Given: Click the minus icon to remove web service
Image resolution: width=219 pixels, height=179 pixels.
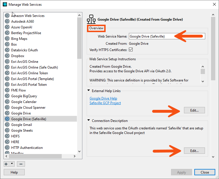Looking at the screenshot, I should [x=21, y=164].
